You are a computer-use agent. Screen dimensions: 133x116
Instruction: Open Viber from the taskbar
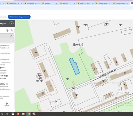[34, 114]
